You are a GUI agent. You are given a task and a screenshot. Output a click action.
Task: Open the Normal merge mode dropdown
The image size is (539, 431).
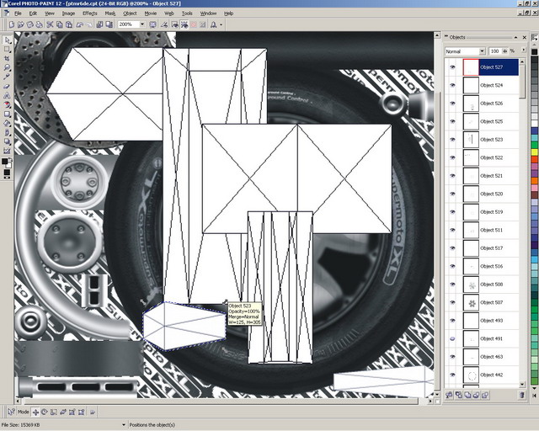(482, 51)
